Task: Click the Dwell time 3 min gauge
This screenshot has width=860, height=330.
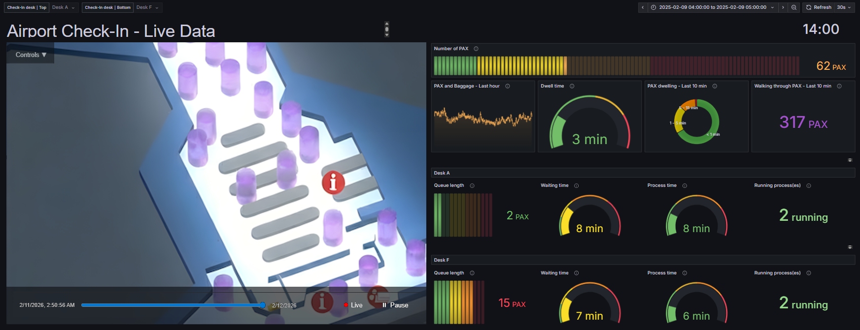Action: 590,122
